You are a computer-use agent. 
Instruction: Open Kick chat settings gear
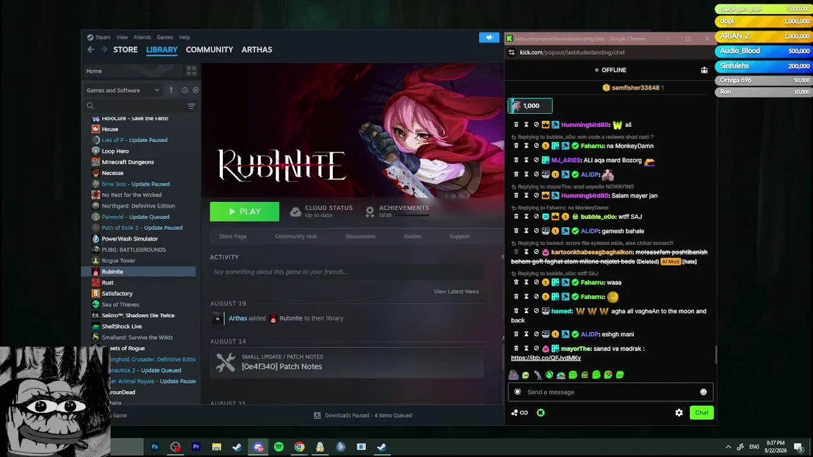679,413
